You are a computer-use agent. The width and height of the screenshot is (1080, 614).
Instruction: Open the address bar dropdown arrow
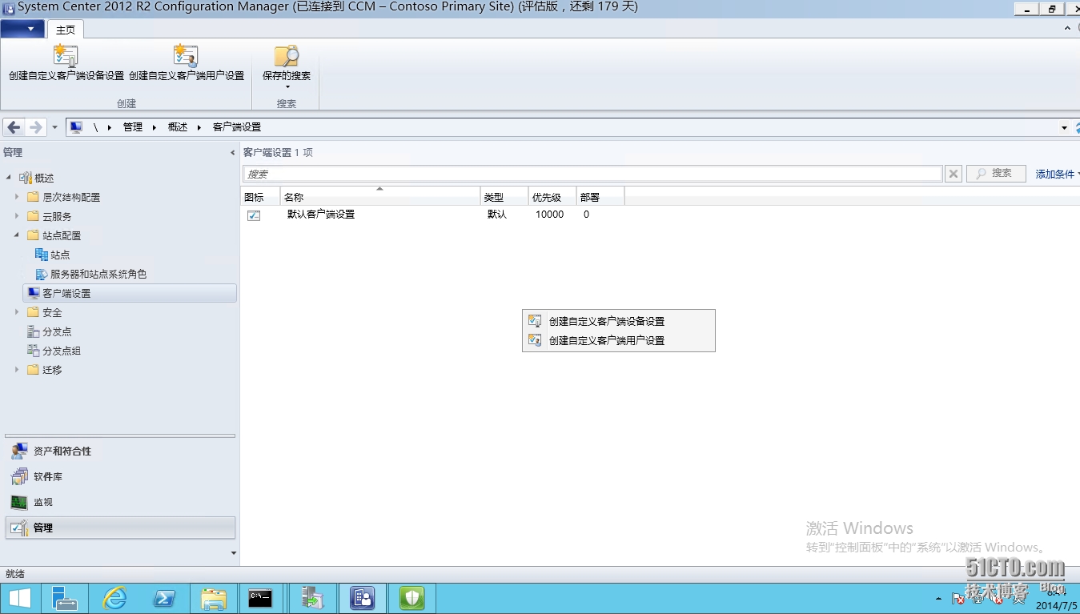point(1064,127)
